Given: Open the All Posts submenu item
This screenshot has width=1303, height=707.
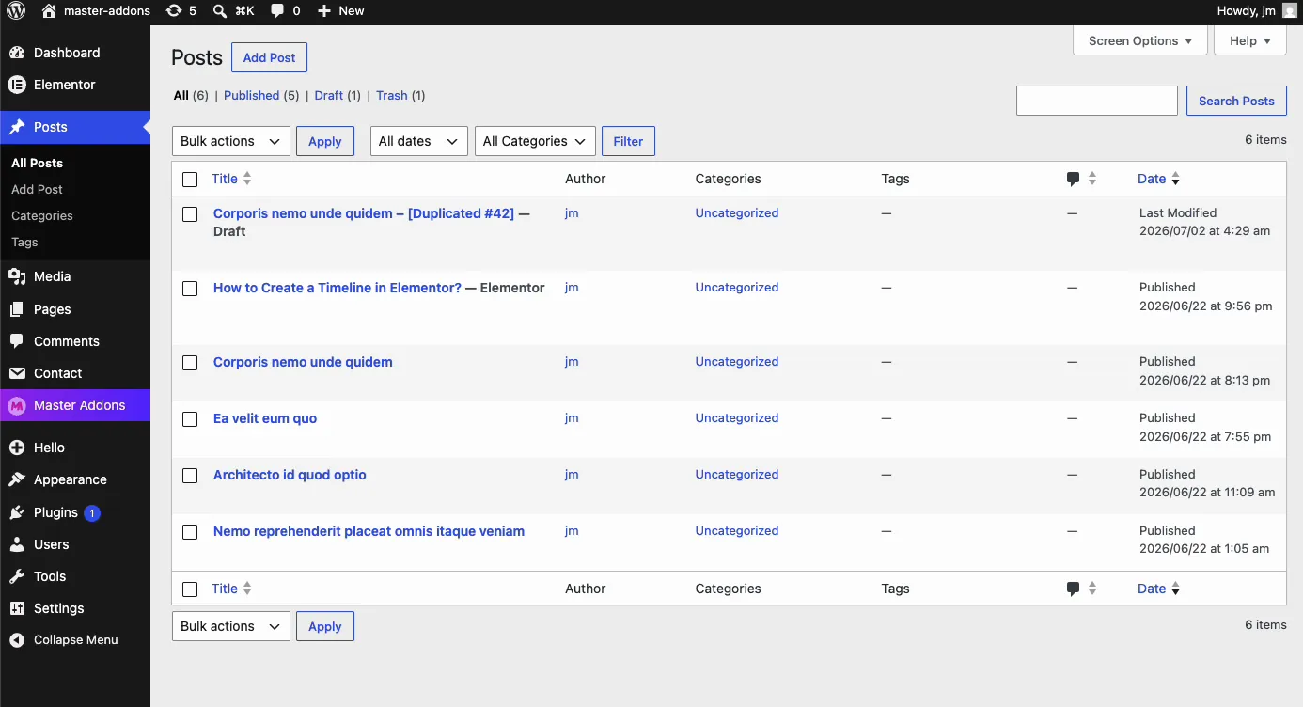Looking at the screenshot, I should 38,163.
